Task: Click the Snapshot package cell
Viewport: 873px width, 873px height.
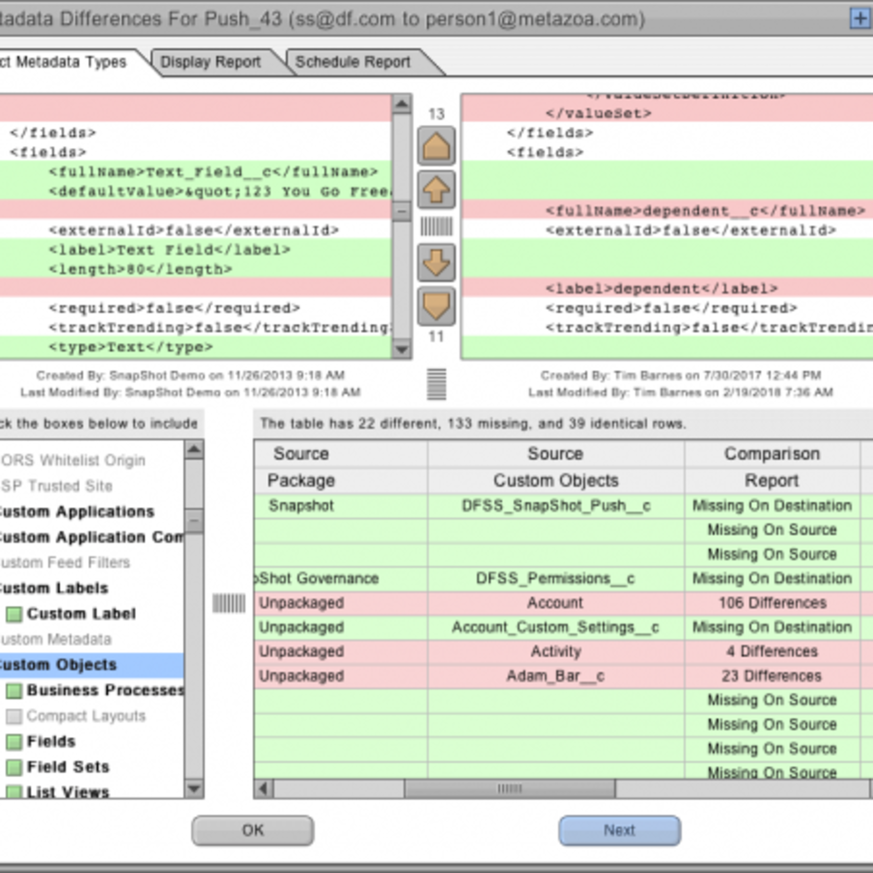Action: tap(341, 506)
